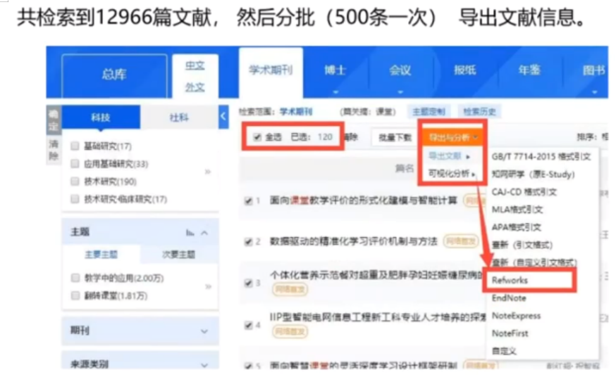Switch to the 总库 tab
616x384 pixels.
114,75
